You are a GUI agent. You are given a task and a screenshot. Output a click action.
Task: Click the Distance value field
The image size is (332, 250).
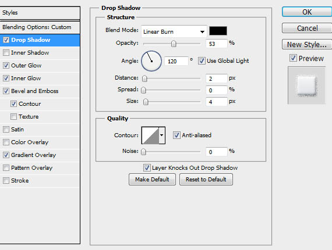coord(217,78)
